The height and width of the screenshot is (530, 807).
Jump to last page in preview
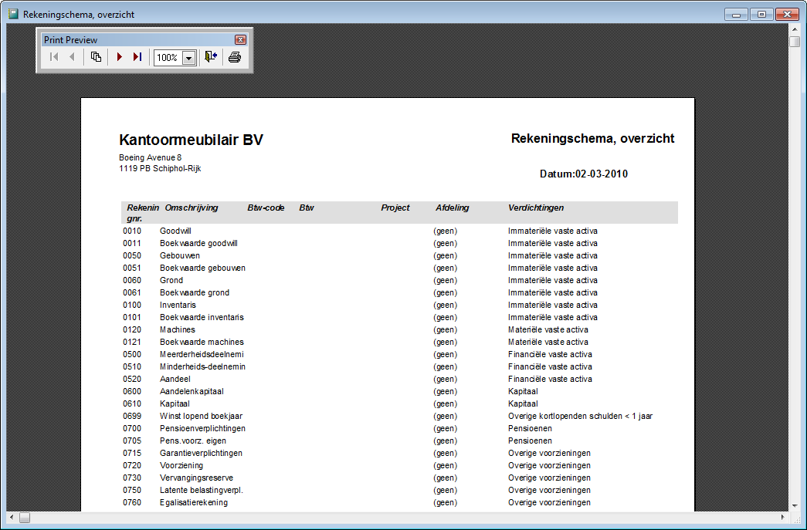pos(137,57)
